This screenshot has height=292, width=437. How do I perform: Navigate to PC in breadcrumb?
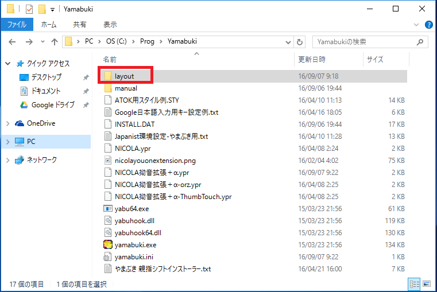[89, 41]
